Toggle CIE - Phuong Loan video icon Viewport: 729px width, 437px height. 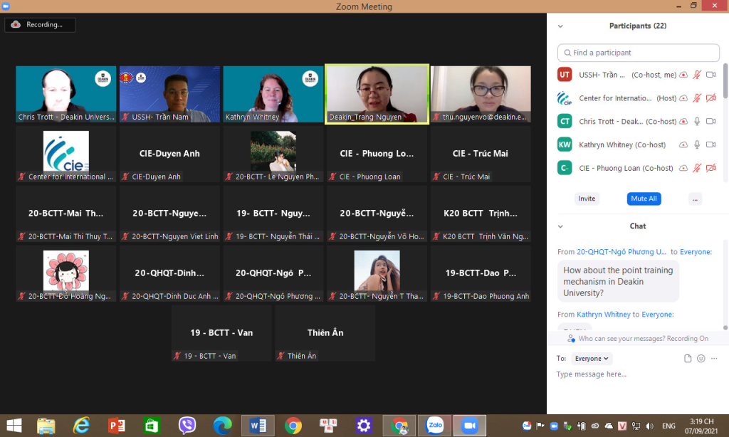point(710,168)
